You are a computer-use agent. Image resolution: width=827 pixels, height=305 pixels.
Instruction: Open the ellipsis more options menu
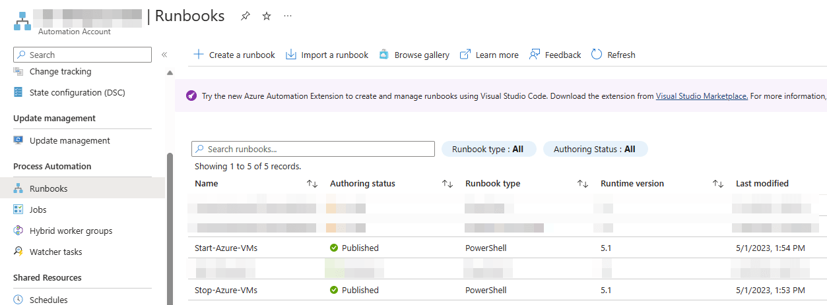(x=288, y=16)
